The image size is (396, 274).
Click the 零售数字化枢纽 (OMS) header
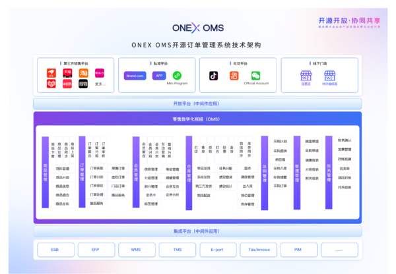point(197,119)
